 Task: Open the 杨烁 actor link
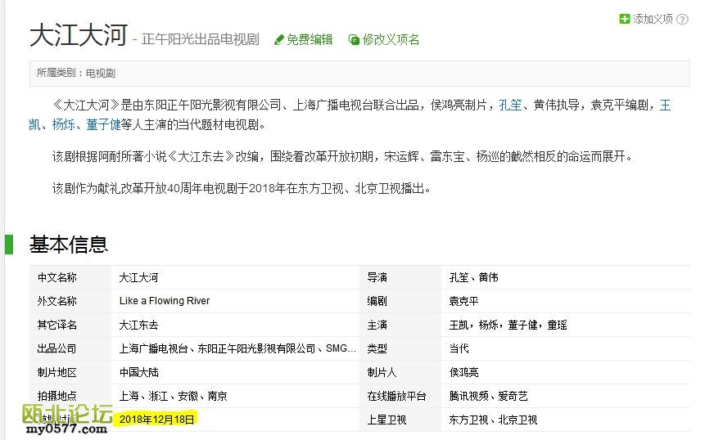click(x=63, y=125)
